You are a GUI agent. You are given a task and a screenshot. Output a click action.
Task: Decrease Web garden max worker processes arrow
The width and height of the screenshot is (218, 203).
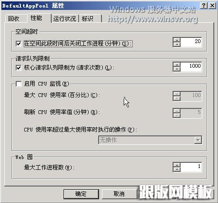click(177, 169)
